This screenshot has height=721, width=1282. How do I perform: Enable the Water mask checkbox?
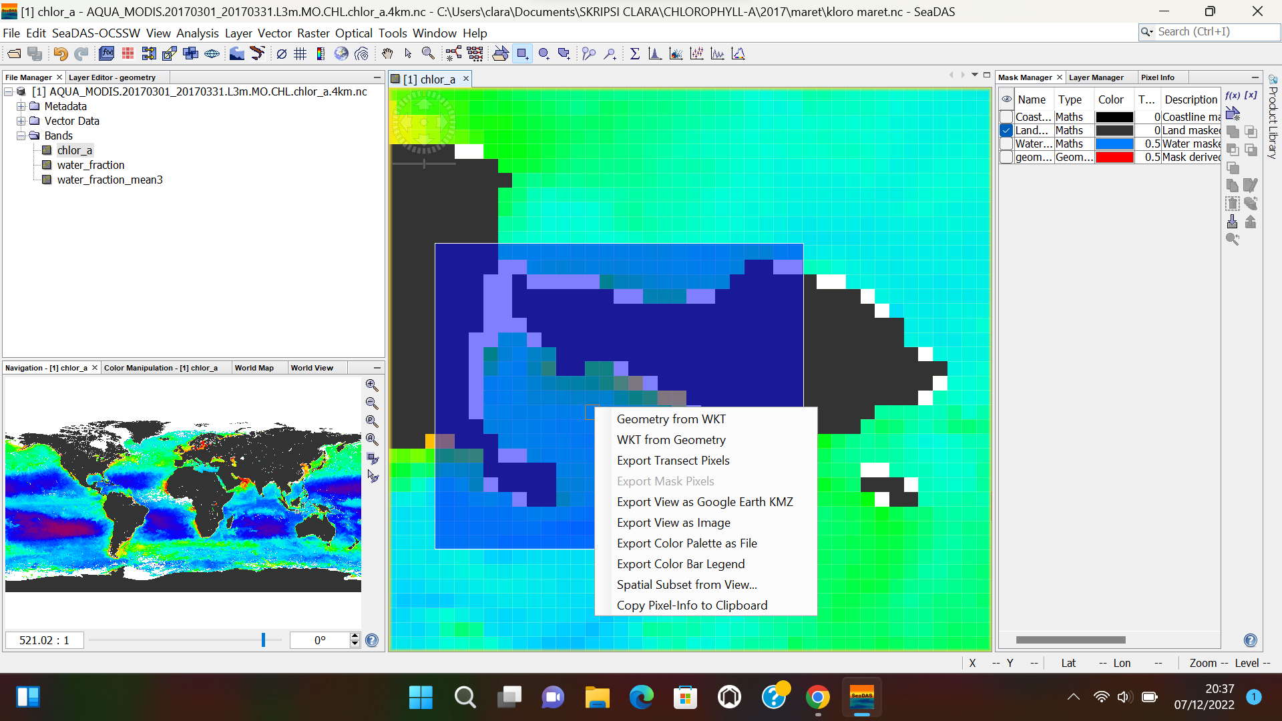coord(1006,144)
